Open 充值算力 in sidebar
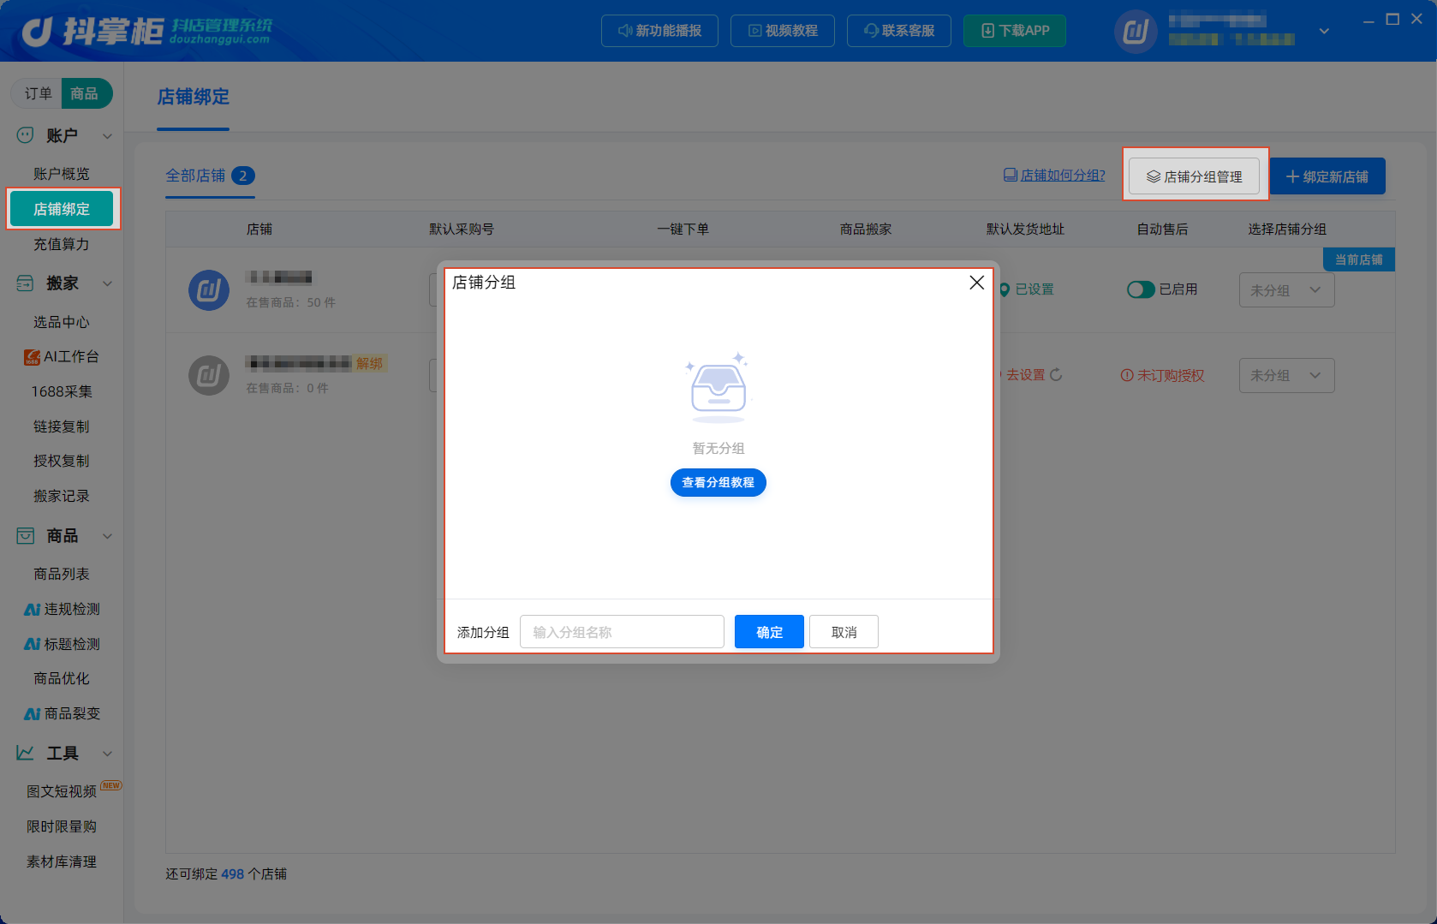 tap(62, 244)
